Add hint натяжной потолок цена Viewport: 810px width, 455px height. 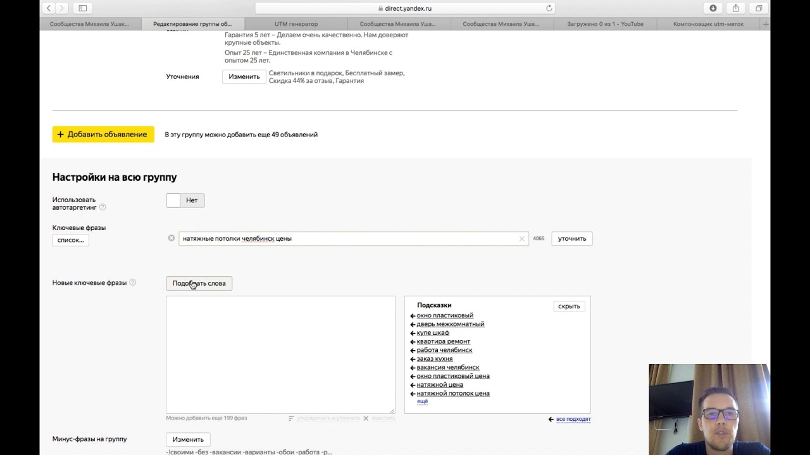click(452, 393)
